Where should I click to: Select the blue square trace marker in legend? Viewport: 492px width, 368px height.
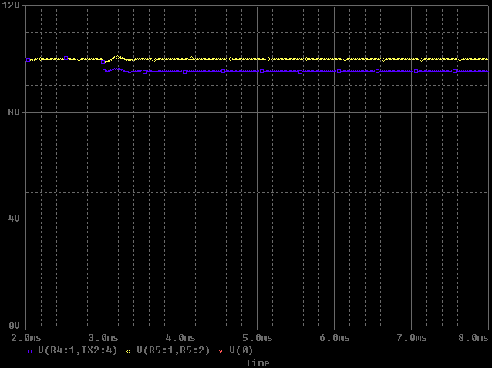[x=29, y=351]
